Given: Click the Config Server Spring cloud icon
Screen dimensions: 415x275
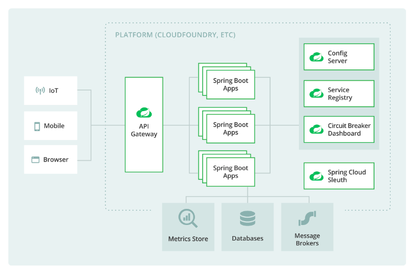Looking at the screenshot, I should 316,57.
